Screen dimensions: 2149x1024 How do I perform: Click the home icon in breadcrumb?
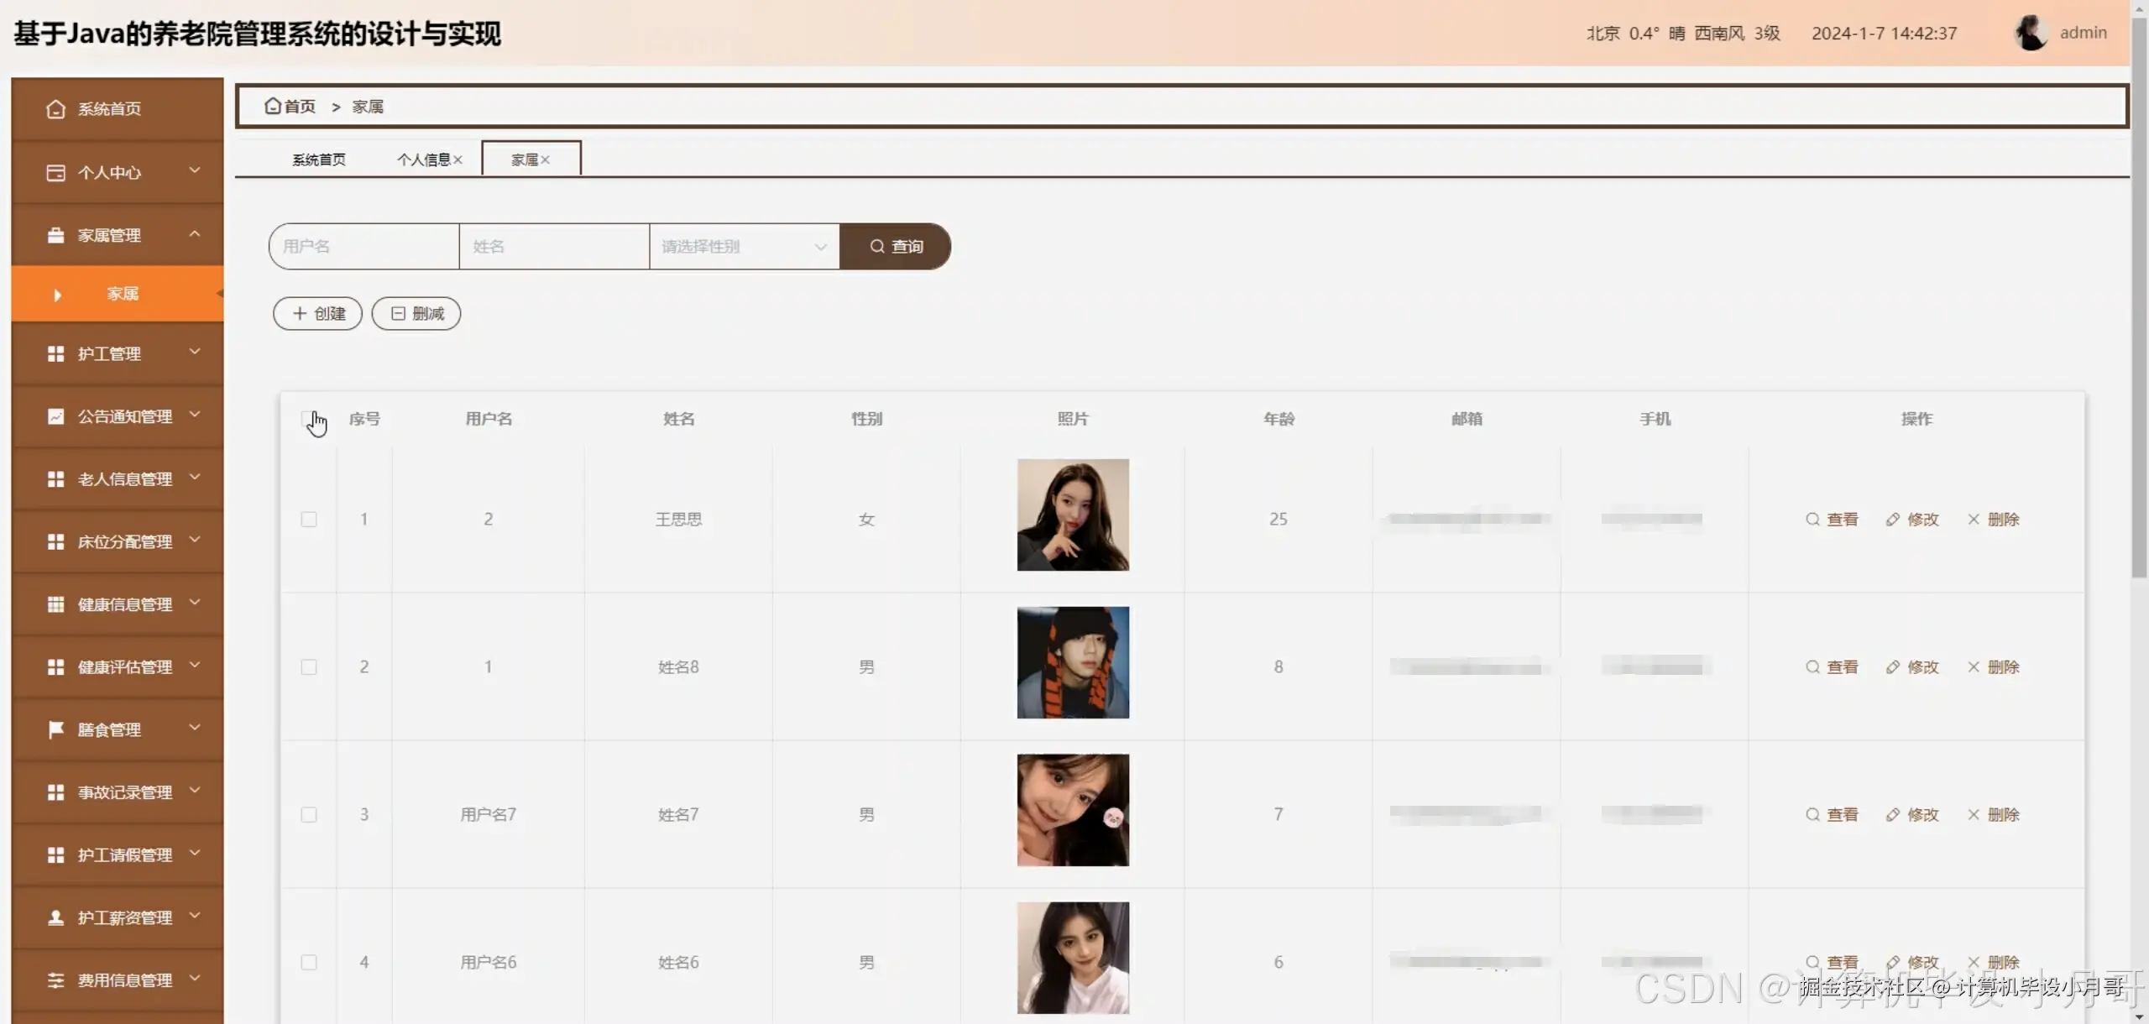coord(273,106)
